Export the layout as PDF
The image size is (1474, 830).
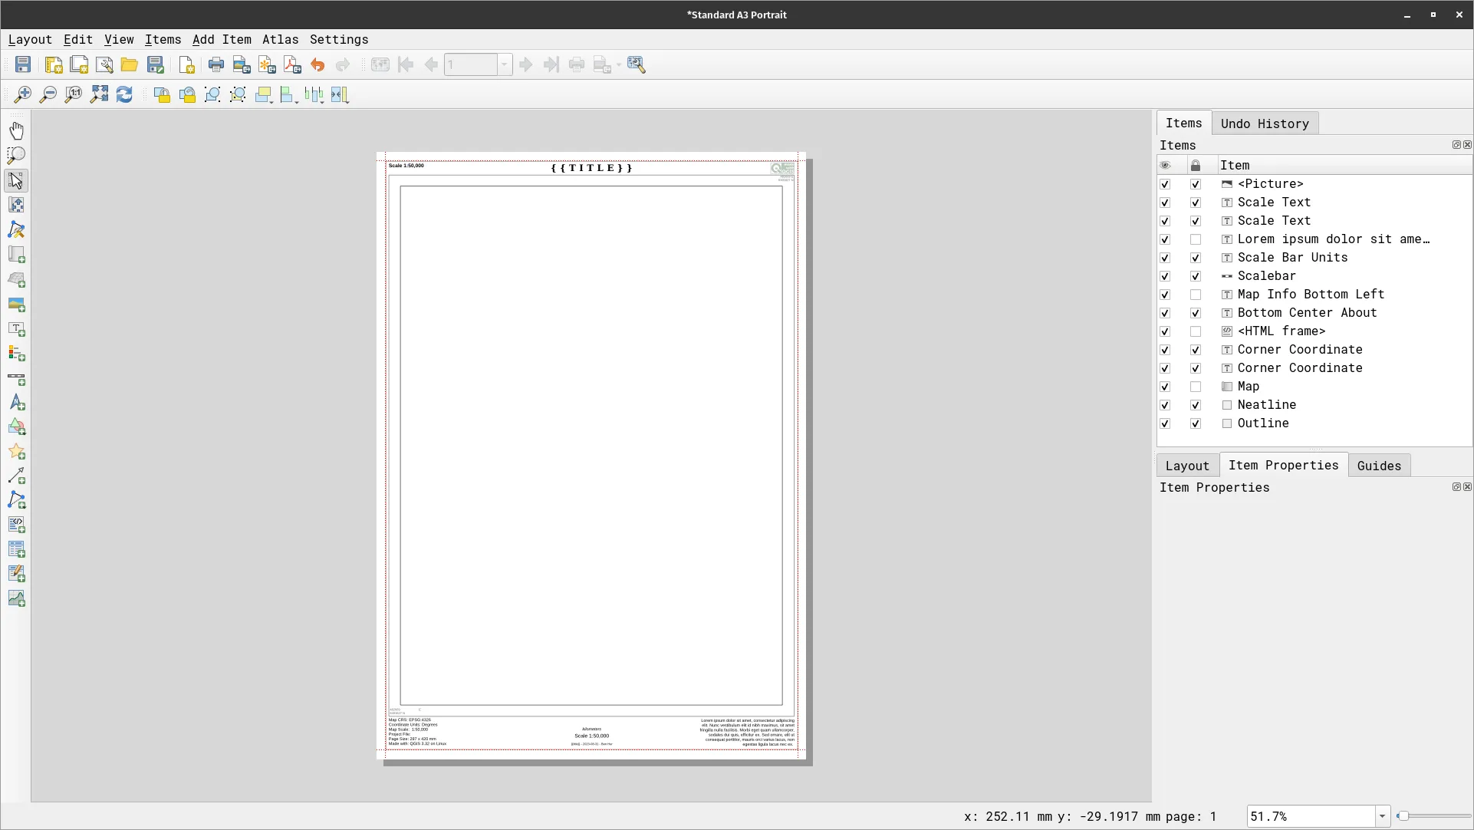(x=291, y=64)
